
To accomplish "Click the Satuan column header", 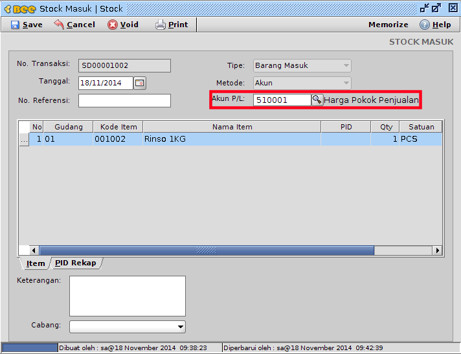I will [421, 127].
